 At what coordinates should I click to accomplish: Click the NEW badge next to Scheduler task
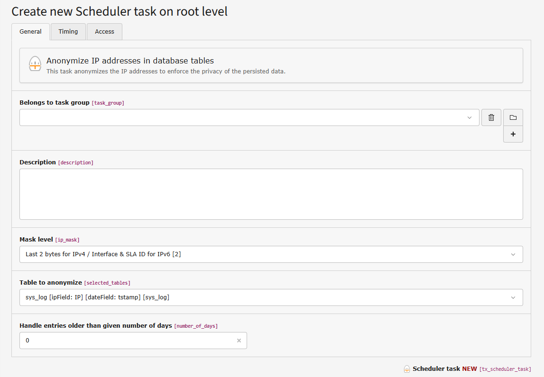tap(469, 368)
